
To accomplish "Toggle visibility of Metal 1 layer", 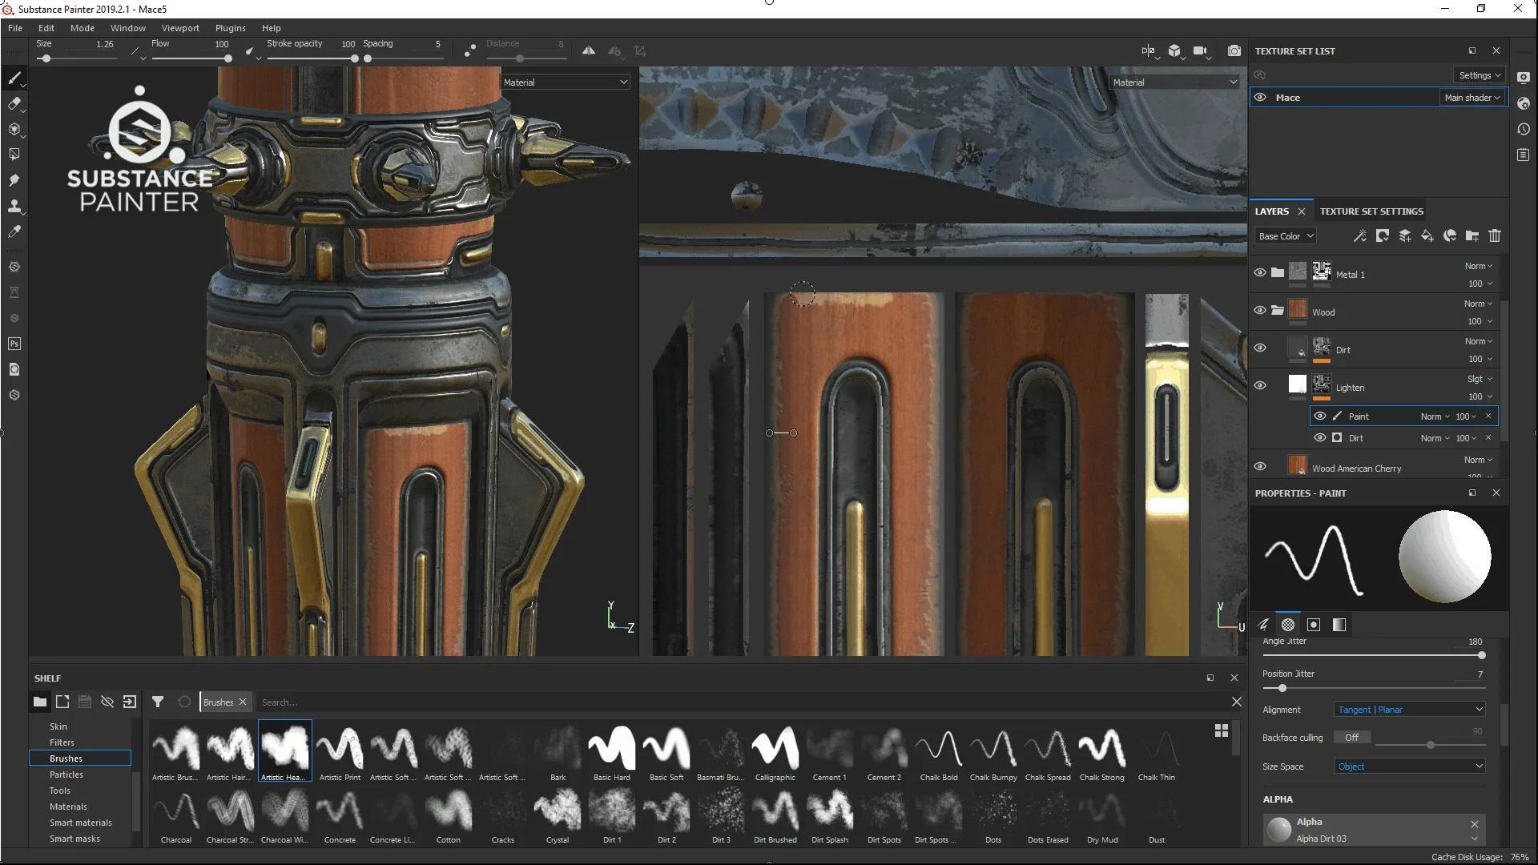I will [x=1259, y=272].
